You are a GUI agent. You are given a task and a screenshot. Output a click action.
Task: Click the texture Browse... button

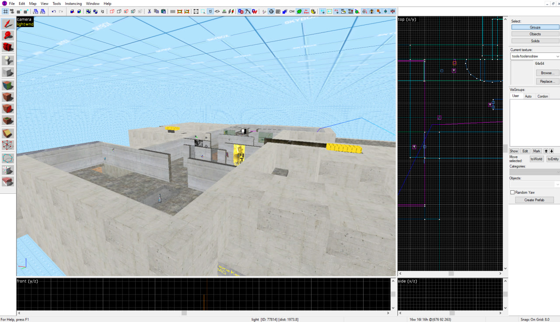tap(547, 73)
